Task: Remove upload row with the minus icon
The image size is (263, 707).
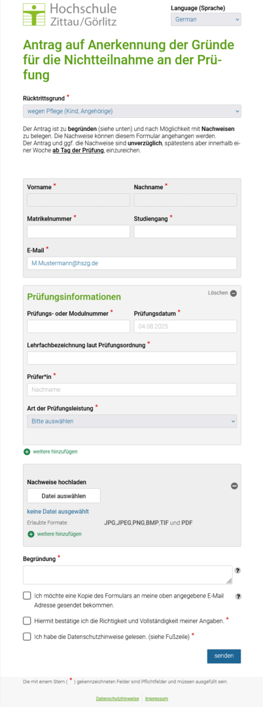Action: (234, 486)
